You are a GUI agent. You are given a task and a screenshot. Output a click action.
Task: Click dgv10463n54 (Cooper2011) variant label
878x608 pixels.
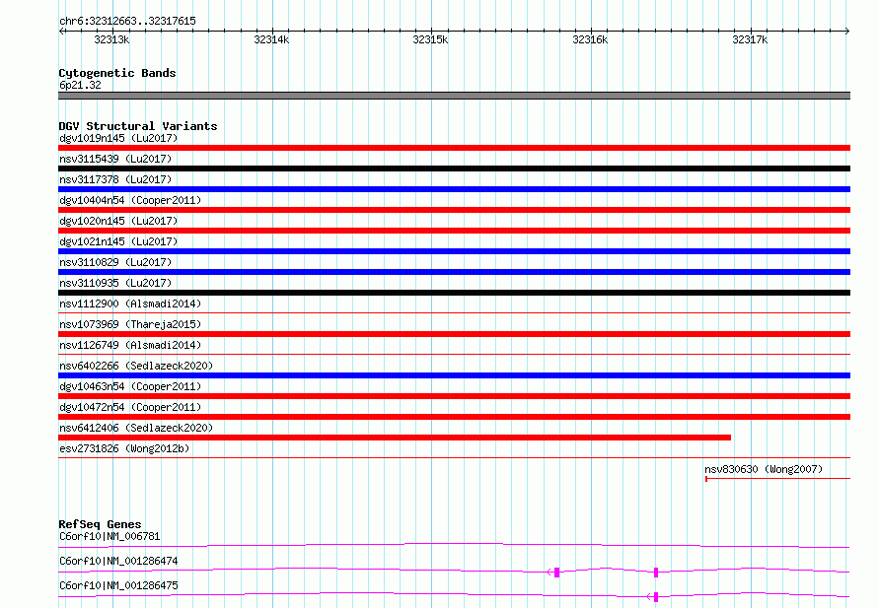point(130,386)
